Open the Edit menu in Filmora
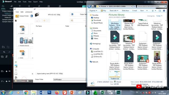Viewport: 169px width, 95px height. 20,2
